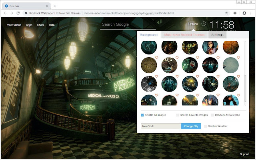Select the Elizabeth girl thumbnail

tap(210, 47)
